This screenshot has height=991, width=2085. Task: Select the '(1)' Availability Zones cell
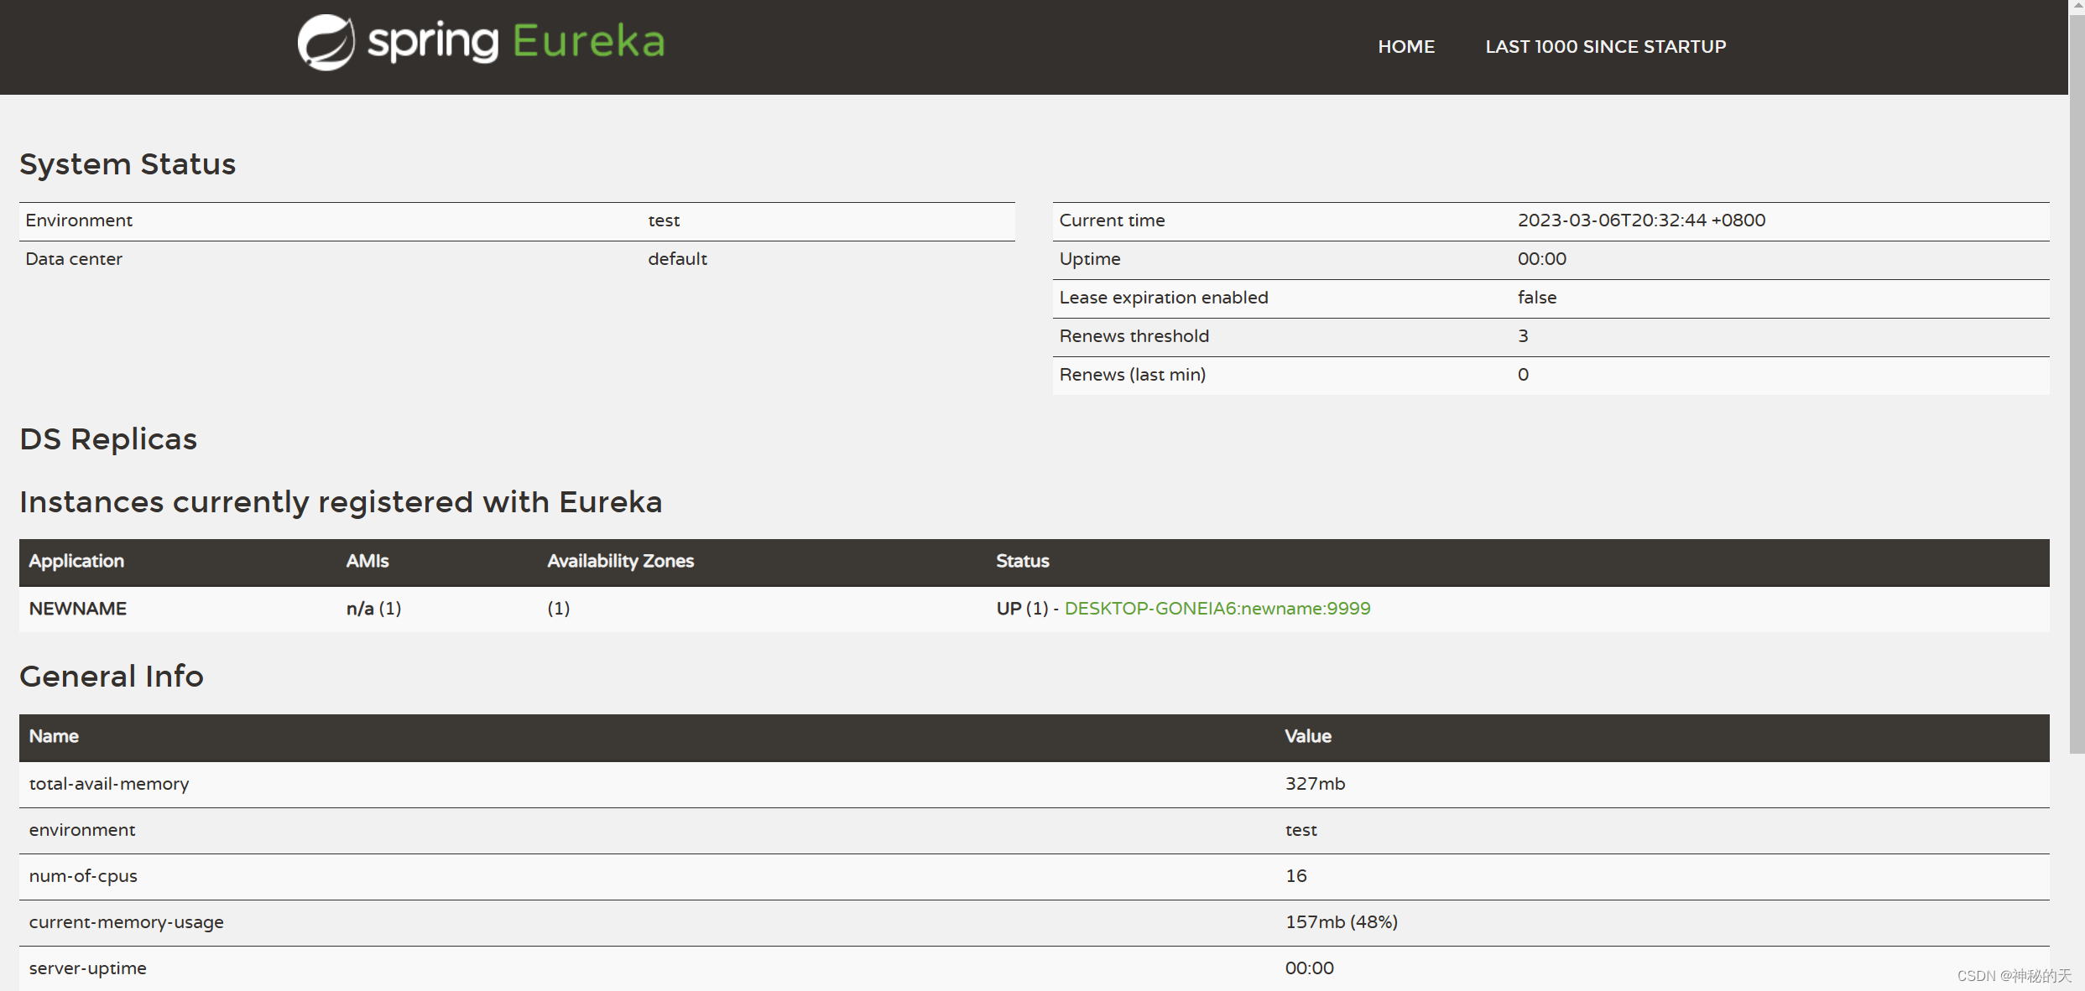point(558,609)
